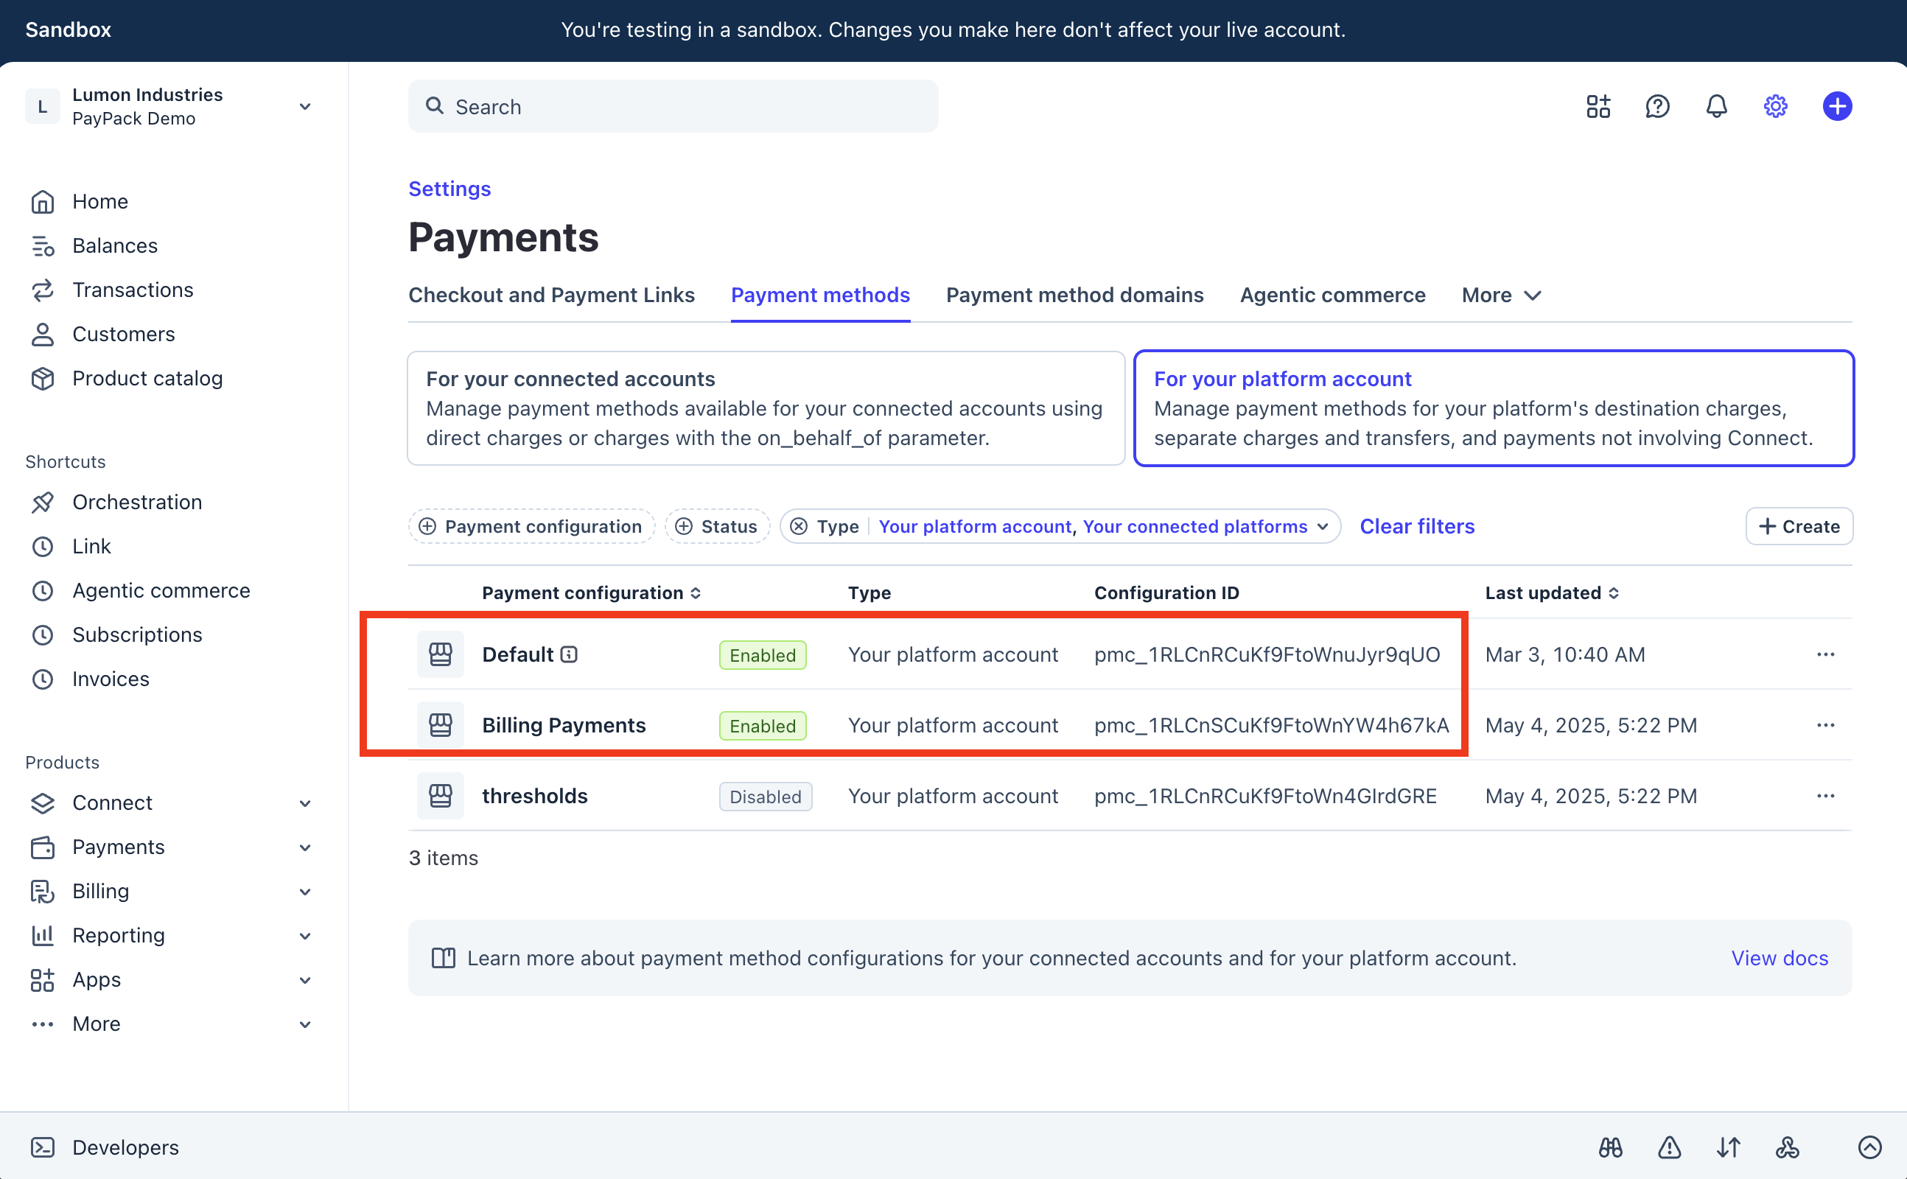Switch to Payment method domains tab
The image size is (1907, 1179).
pyautogui.click(x=1074, y=295)
